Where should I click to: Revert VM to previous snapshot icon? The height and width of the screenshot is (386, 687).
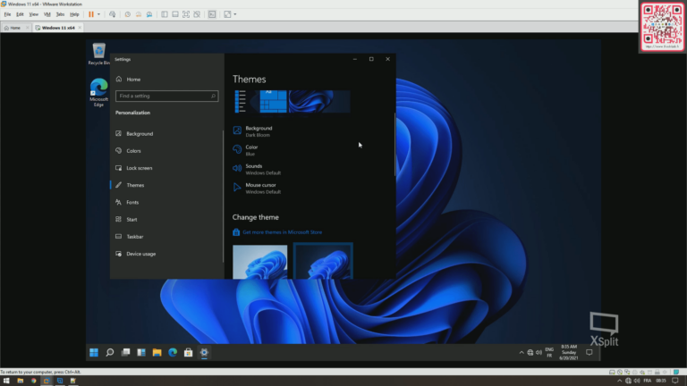click(139, 14)
